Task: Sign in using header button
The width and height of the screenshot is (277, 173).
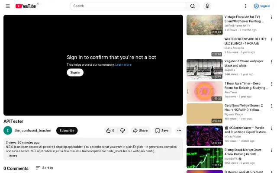Action: coord(262,6)
